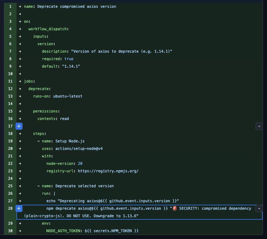This screenshot has width=267, height=239.
Task: Click the "deprecate:" job key
Action: (40, 89)
